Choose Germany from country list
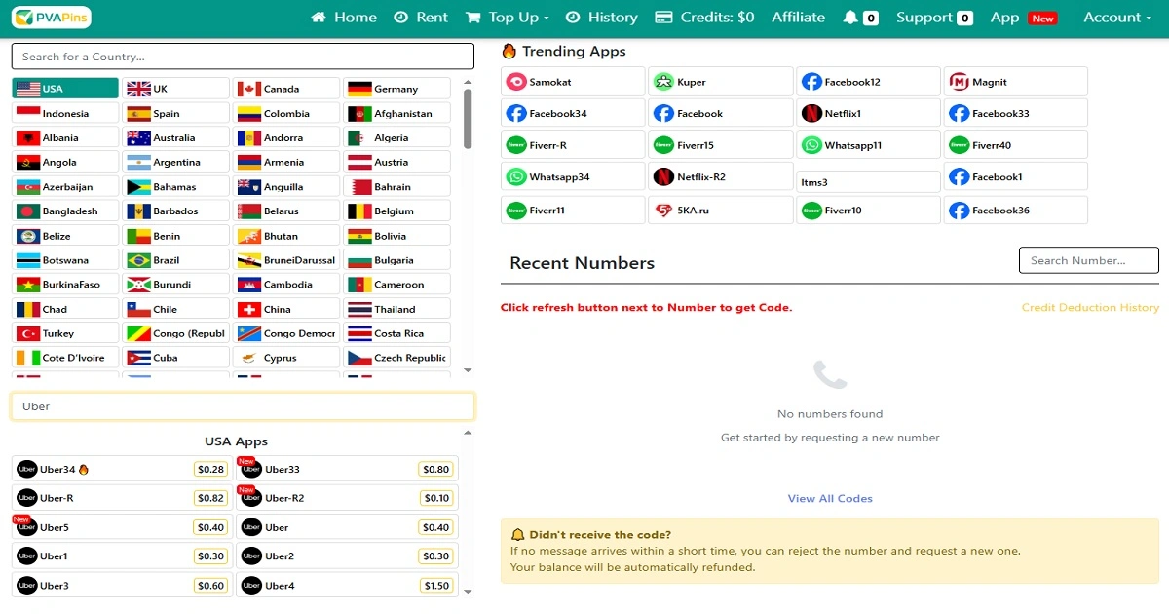The width and height of the screenshot is (1169, 614). tap(397, 89)
